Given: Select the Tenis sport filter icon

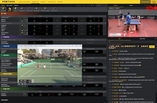Looking at the screenshot, I should point(15,9).
